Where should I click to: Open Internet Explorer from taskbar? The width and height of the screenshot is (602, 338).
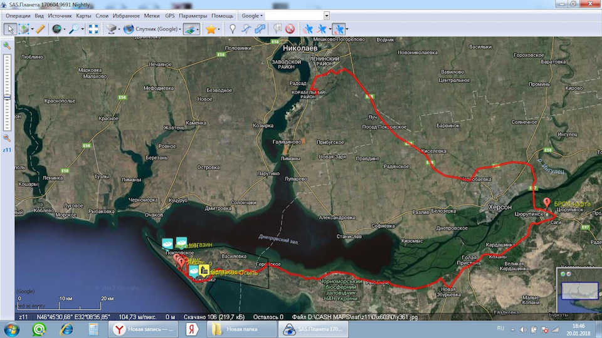pyautogui.click(x=66, y=329)
